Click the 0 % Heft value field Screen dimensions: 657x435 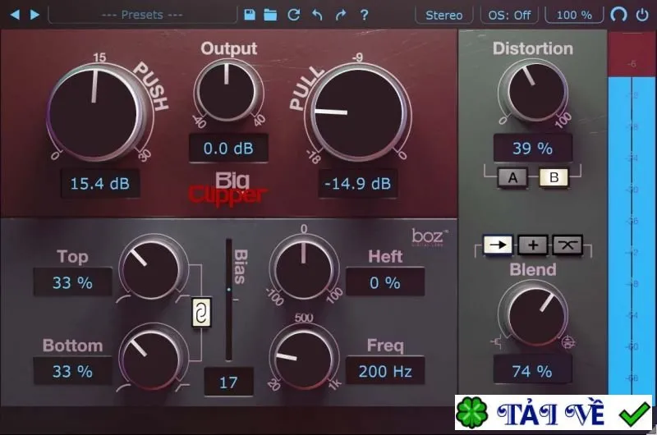(x=385, y=282)
